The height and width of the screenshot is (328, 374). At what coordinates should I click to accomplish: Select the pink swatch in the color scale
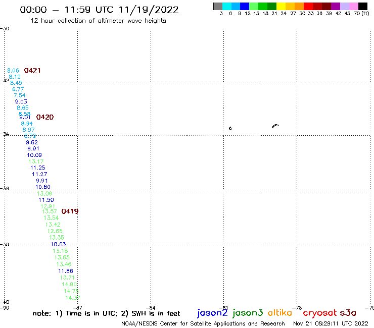coord(354,6)
